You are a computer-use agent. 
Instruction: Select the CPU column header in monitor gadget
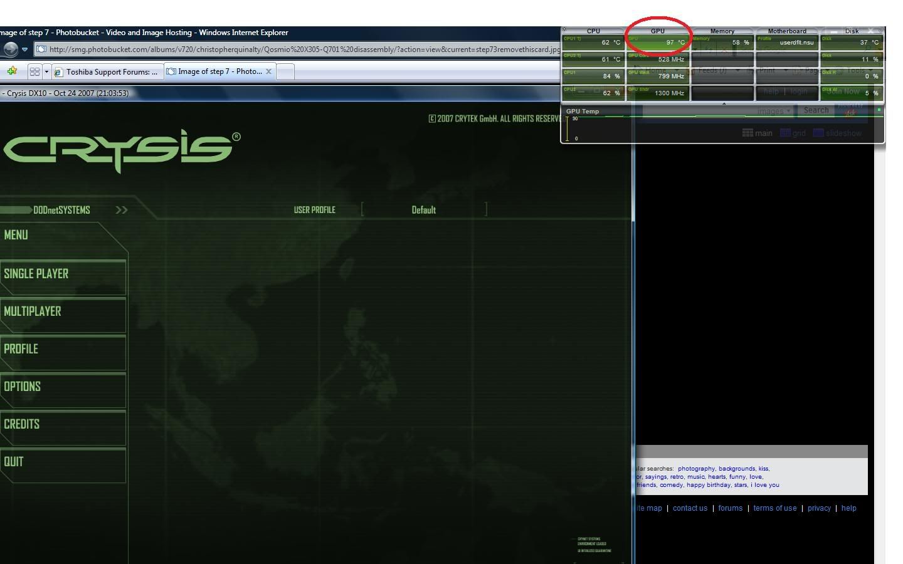pyautogui.click(x=593, y=31)
